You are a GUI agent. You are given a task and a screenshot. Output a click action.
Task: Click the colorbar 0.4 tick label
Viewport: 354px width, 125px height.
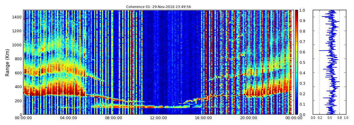click(x=302, y=73)
